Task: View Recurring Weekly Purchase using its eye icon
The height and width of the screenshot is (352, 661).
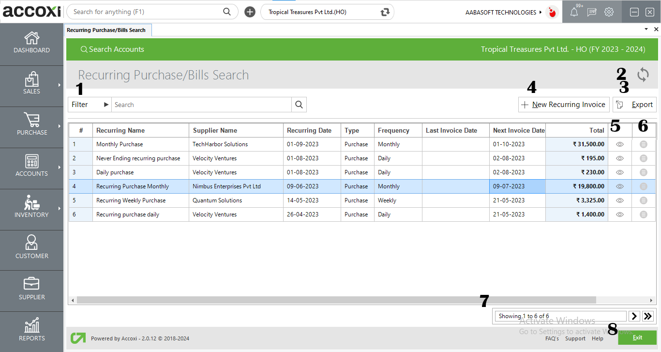Action: click(x=619, y=200)
